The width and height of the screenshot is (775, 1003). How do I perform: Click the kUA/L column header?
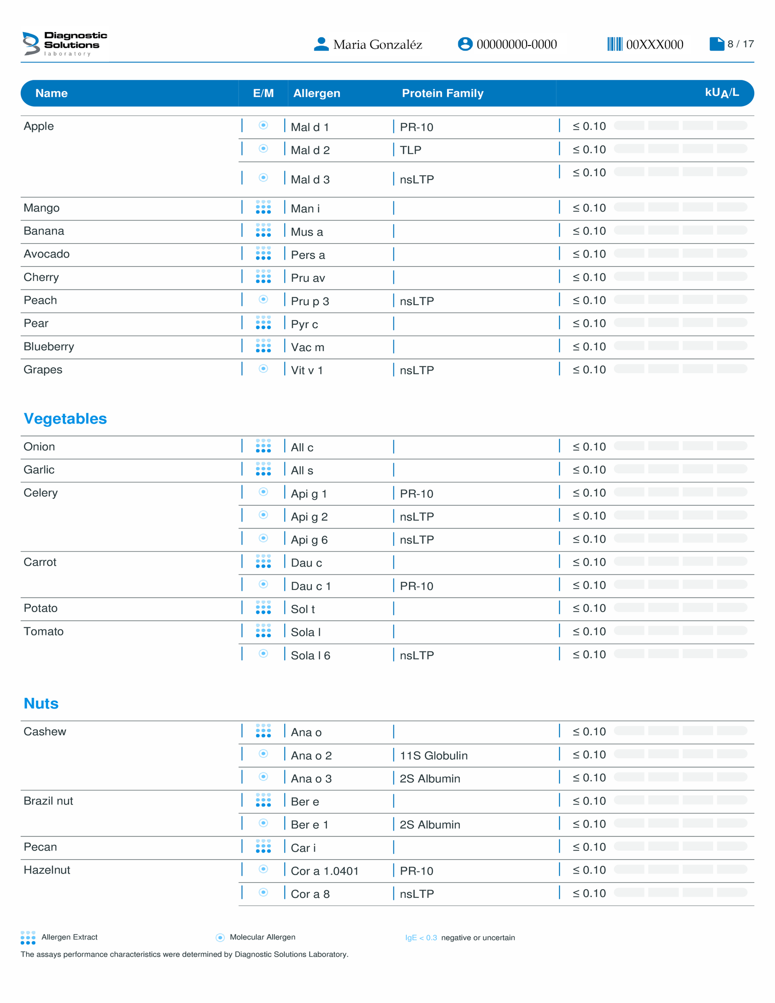722,93
